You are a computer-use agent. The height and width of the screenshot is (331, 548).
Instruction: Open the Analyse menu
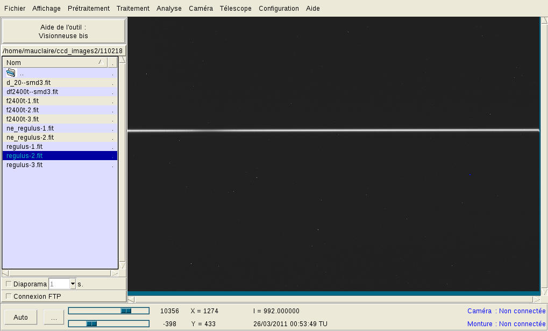(169, 9)
